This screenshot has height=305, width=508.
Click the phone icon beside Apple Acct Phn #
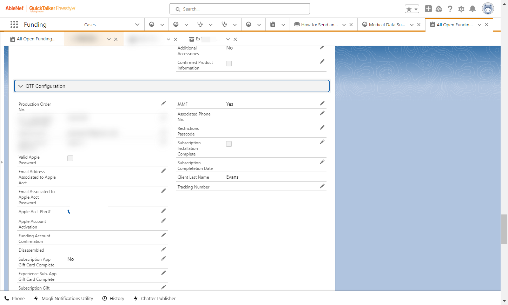coord(69,212)
